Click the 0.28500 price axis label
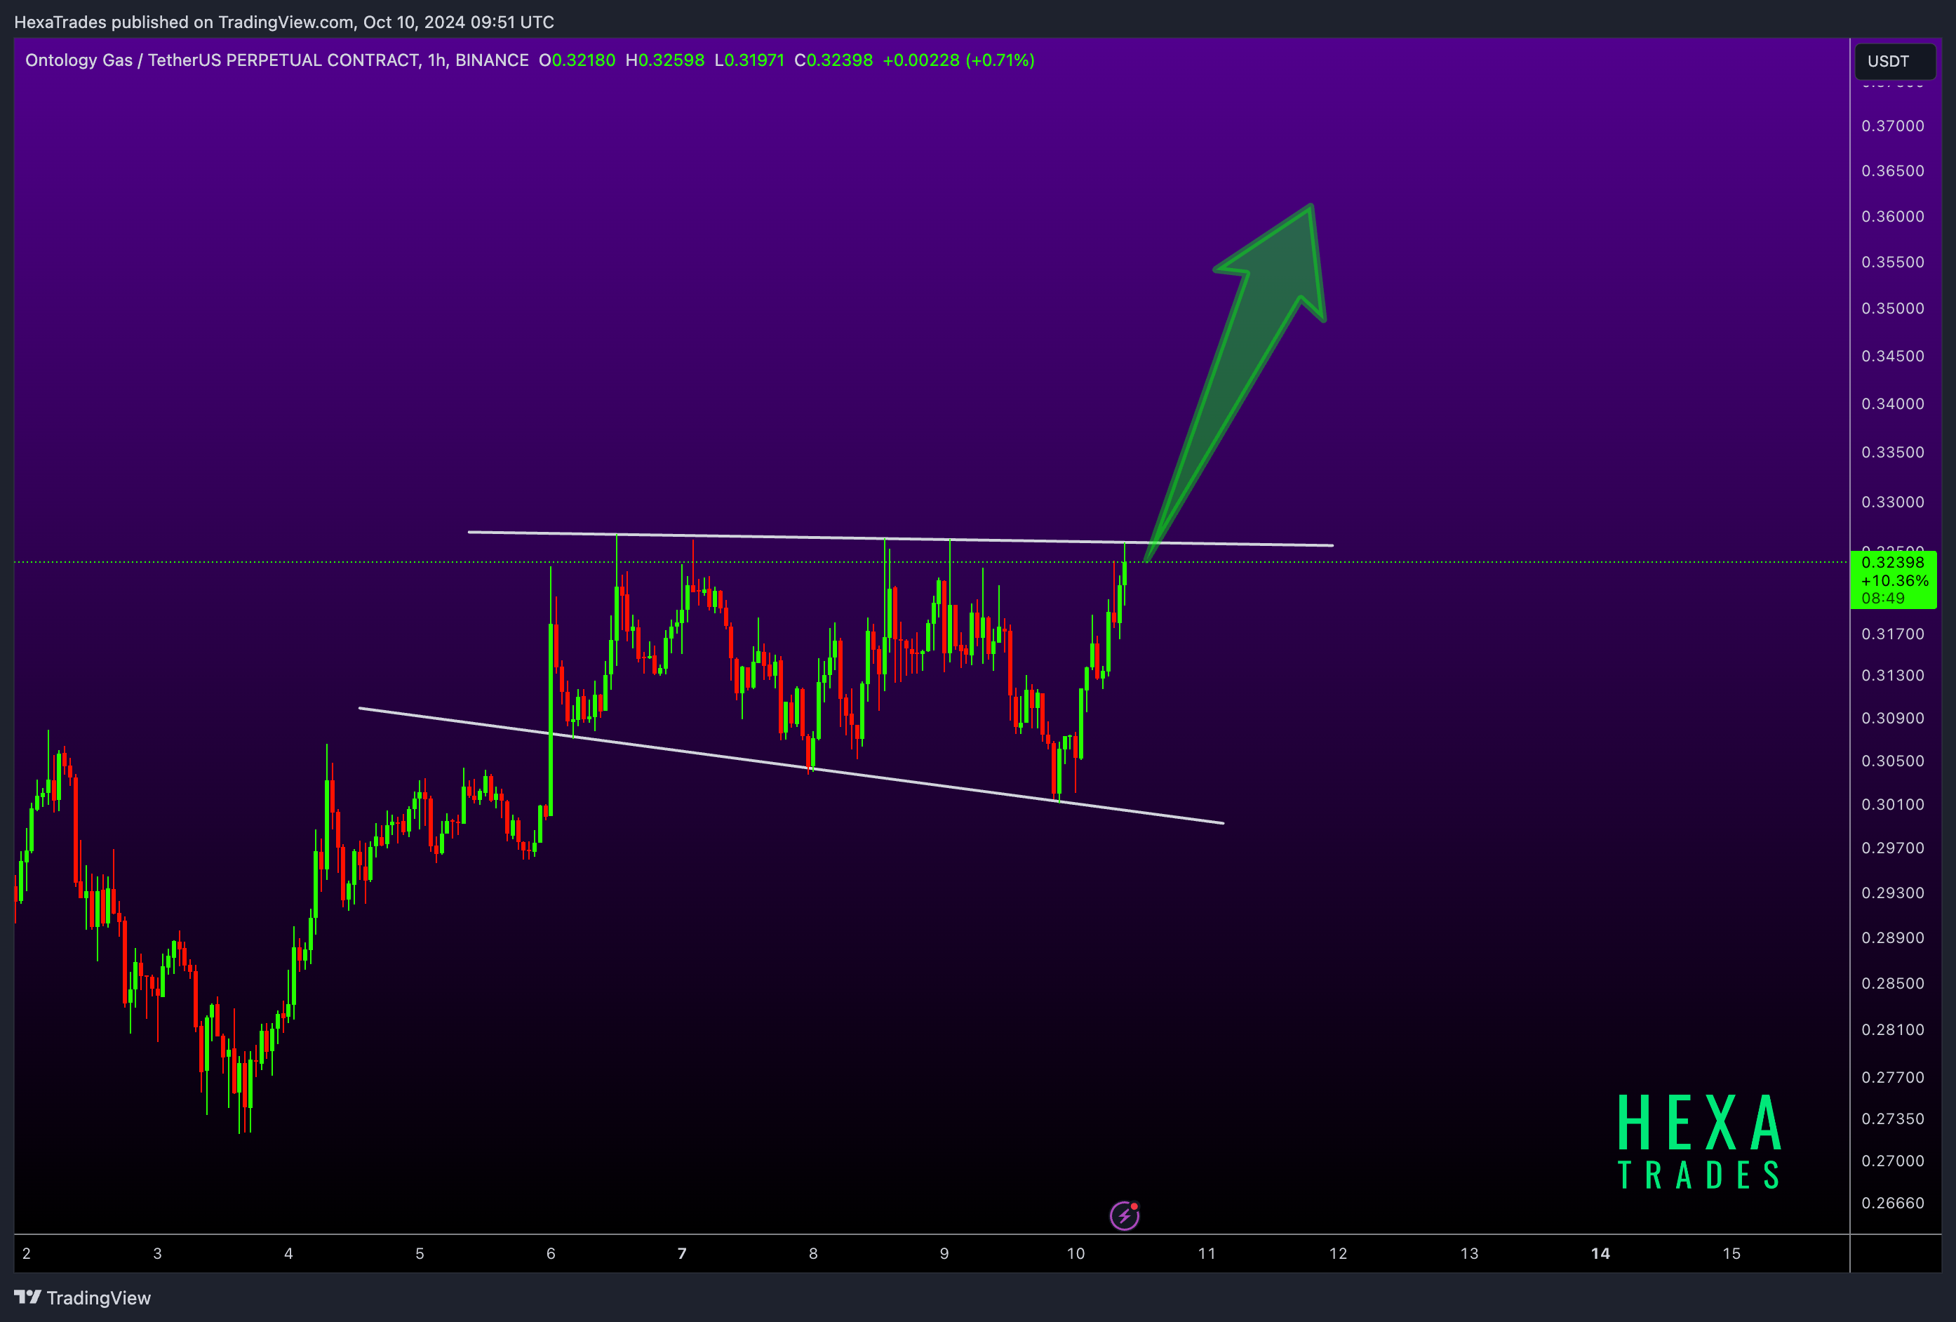 pyautogui.click(x=1892, y=982)
